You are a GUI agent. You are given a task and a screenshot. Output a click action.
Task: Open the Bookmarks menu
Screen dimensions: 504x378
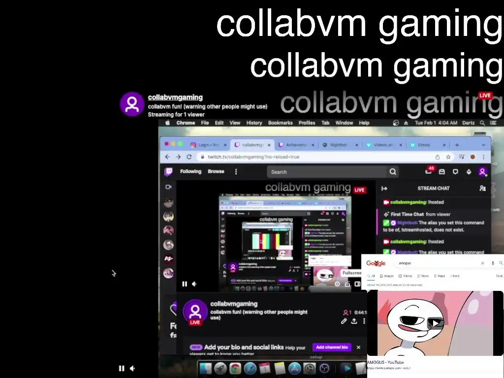coord(280,123)
